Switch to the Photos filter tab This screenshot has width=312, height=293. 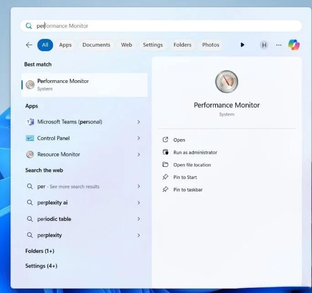[x=211, y=45]
